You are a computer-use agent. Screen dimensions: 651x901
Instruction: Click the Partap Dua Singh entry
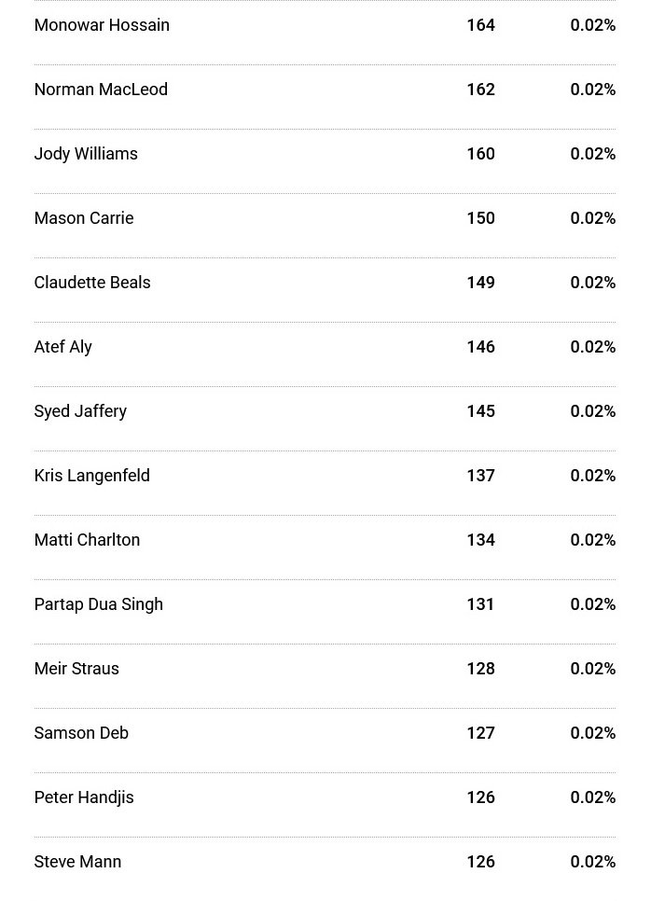pos(99,604)
